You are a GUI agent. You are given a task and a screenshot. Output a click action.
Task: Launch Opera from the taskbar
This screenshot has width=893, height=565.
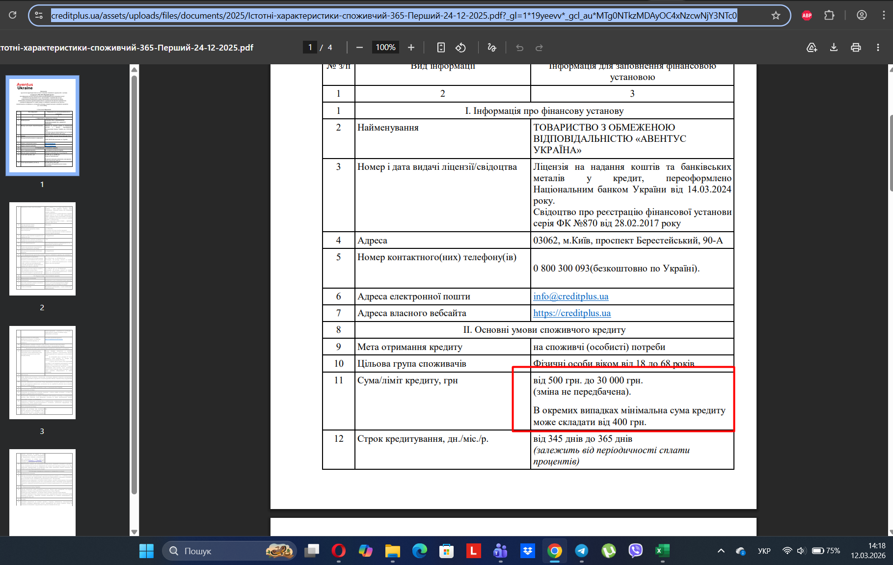pyautogui.click(x=338, y=551)
